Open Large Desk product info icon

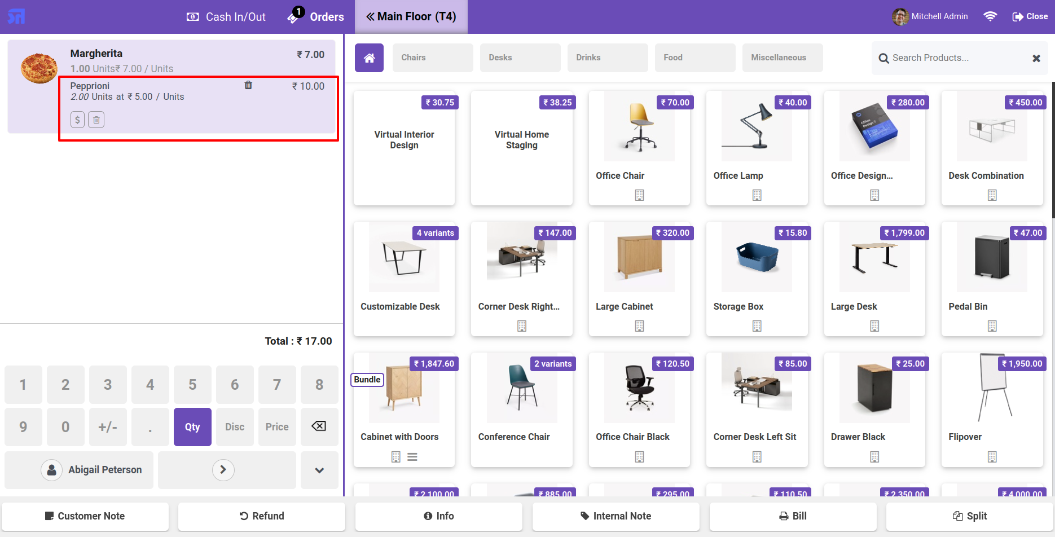(x=874, y=326)
